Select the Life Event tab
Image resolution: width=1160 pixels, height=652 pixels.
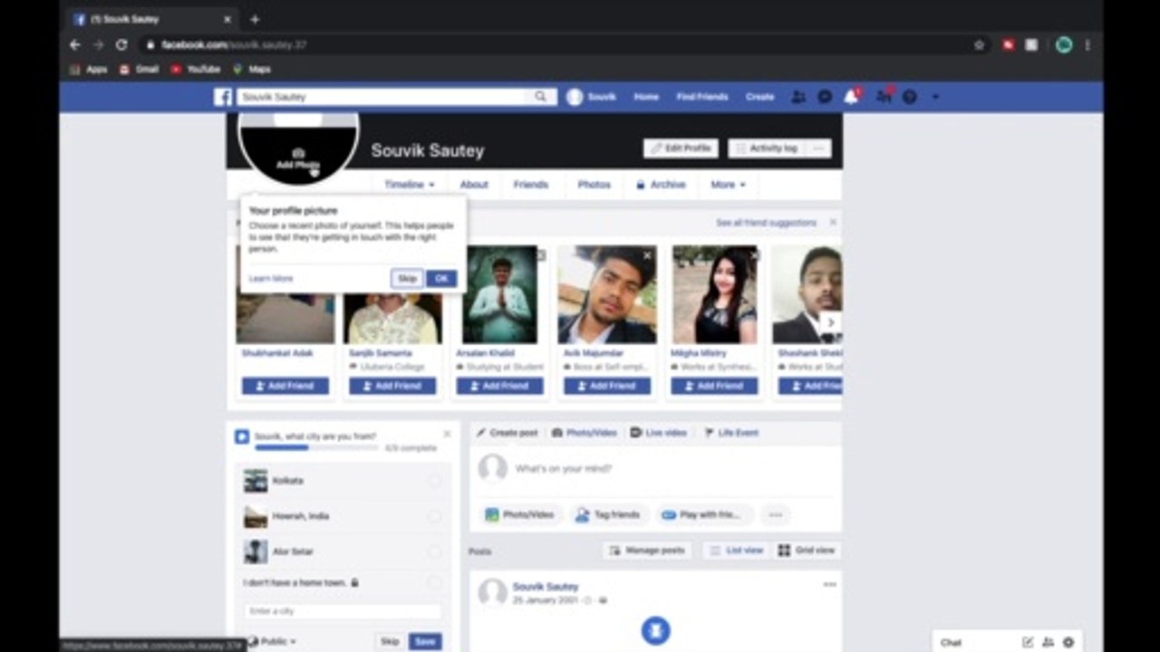pos(731,433)
